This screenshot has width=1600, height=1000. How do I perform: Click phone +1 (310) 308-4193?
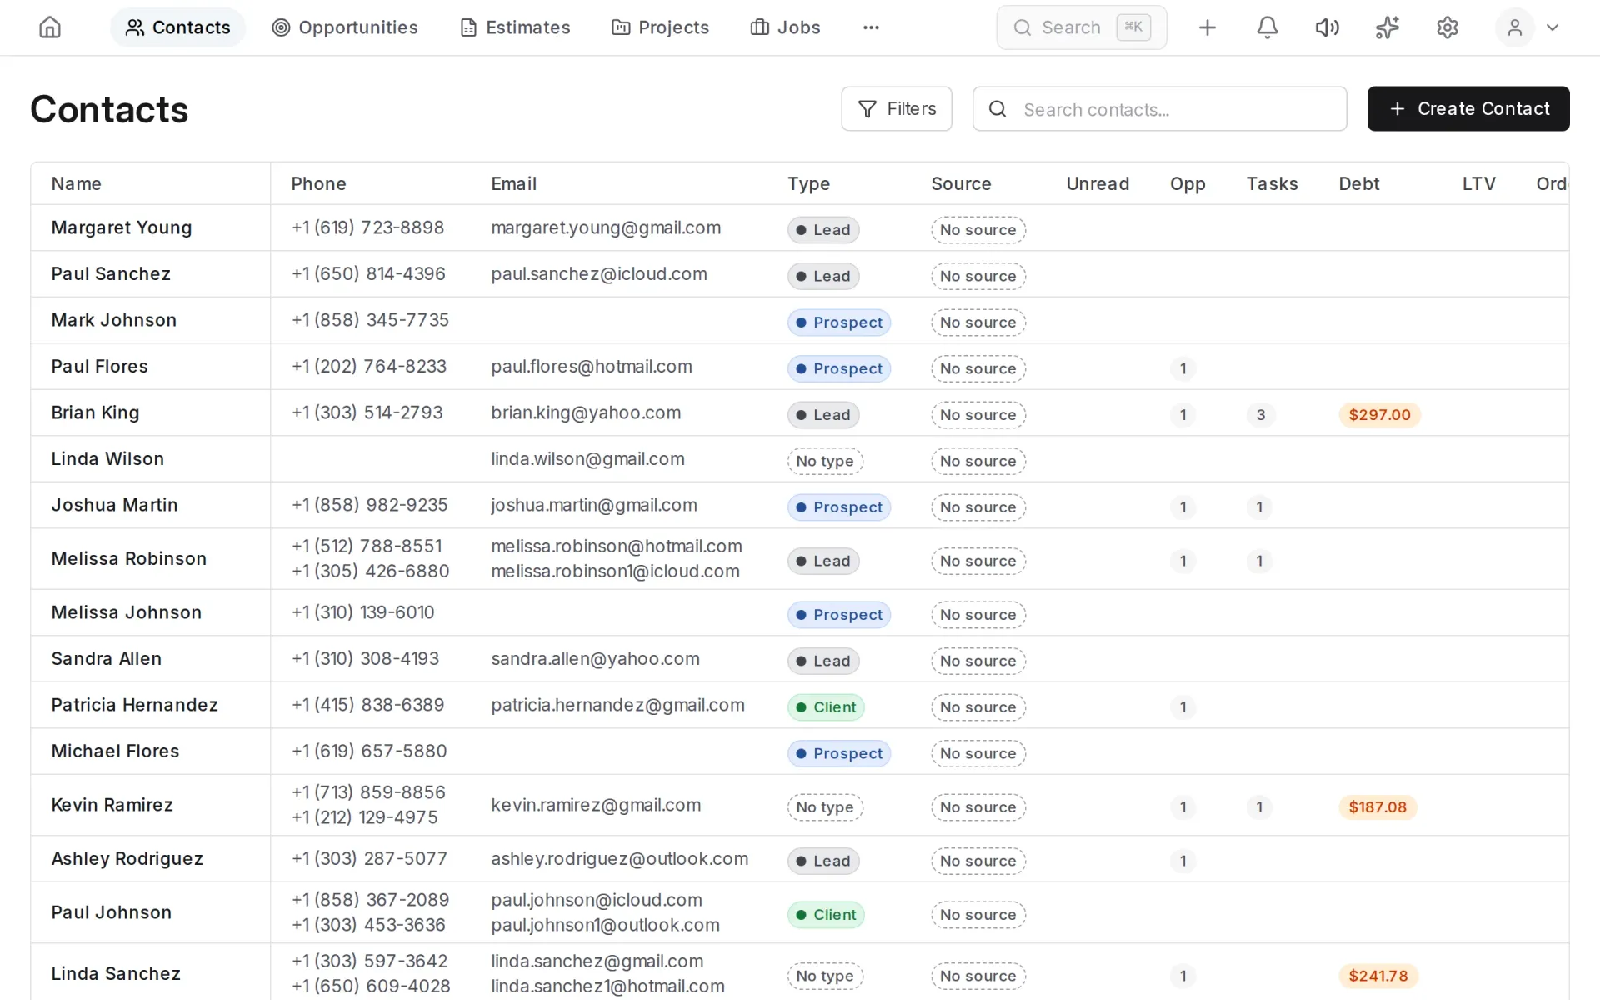pyautogui.click(x=365, y=658)
